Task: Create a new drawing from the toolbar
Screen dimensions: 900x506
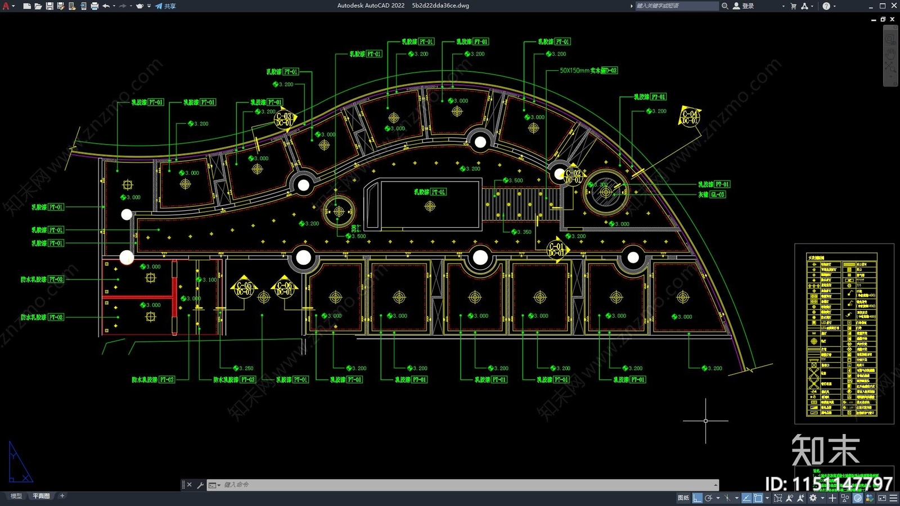Action: (27, 6)
